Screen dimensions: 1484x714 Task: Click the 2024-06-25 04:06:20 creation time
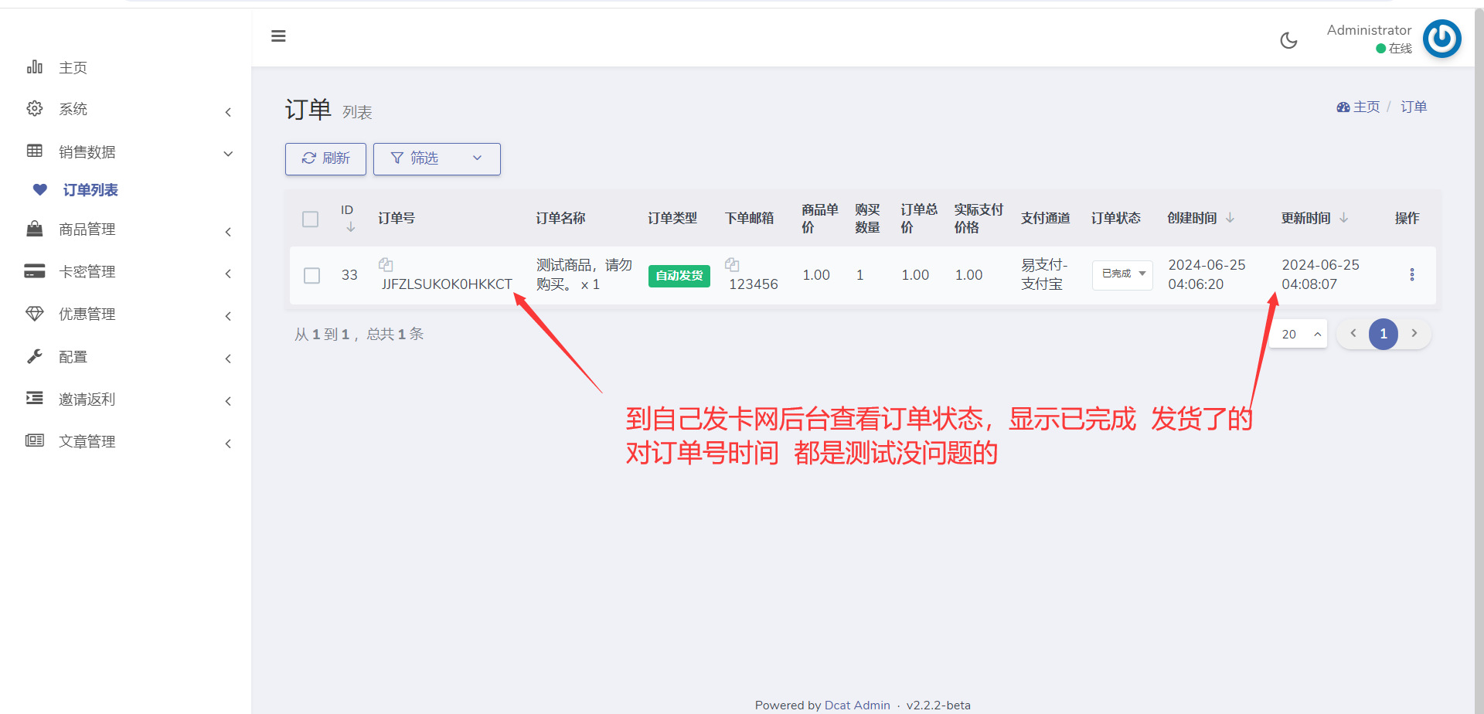1207,275
